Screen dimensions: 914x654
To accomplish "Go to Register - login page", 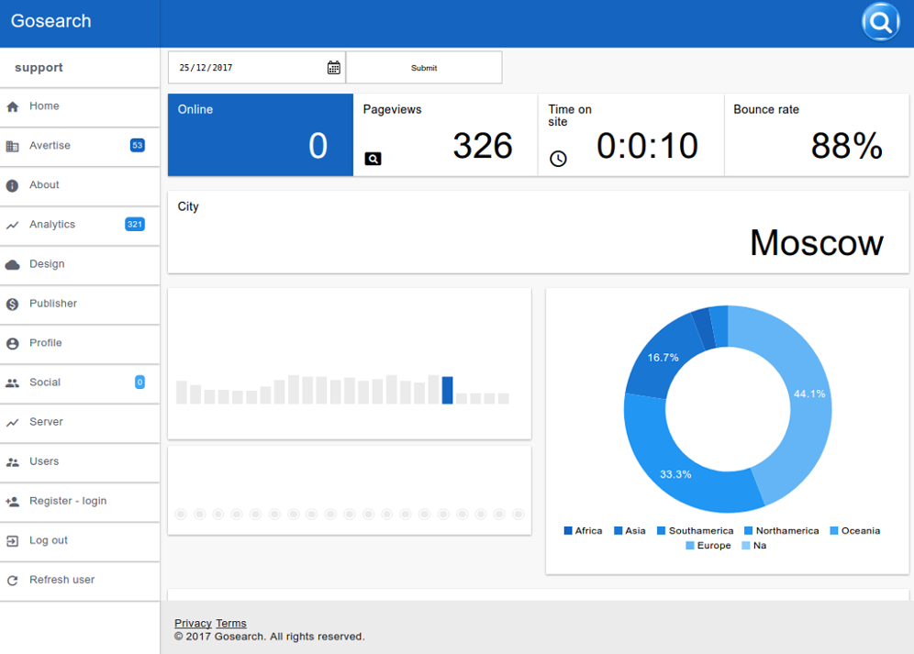I will tap(68, 501).
